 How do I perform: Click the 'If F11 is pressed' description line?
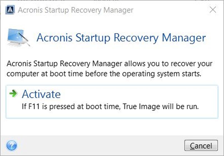click(110, 107)
